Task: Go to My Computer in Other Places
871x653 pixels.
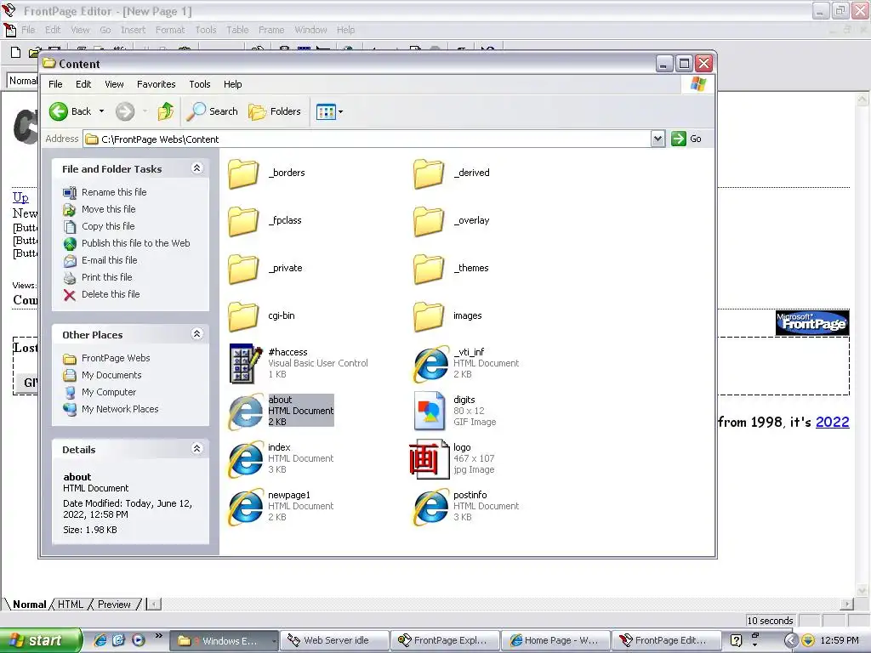Action: (108, 392)
